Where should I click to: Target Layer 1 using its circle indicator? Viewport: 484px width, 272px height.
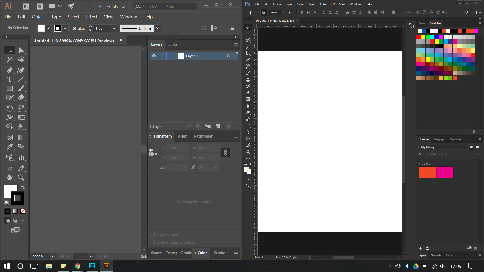(x=229, y=56)
